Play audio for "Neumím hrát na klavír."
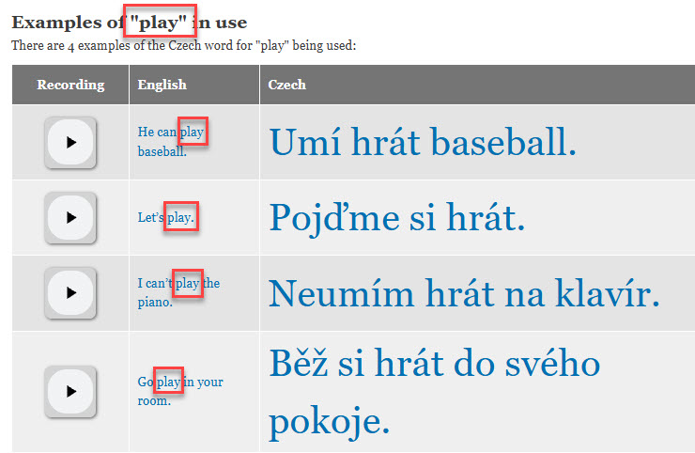695x453 pixels. coord(70,292)
